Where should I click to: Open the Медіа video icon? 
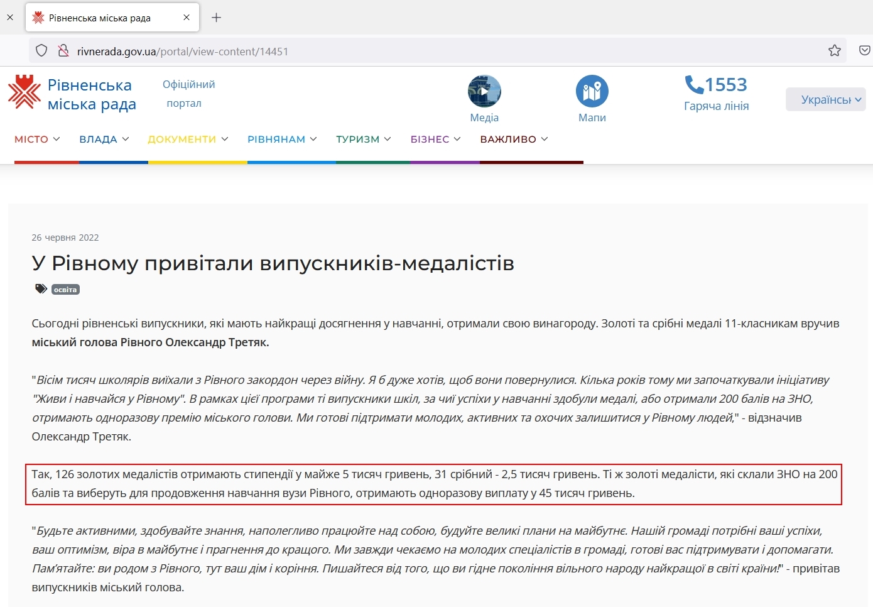pos(484,92)
